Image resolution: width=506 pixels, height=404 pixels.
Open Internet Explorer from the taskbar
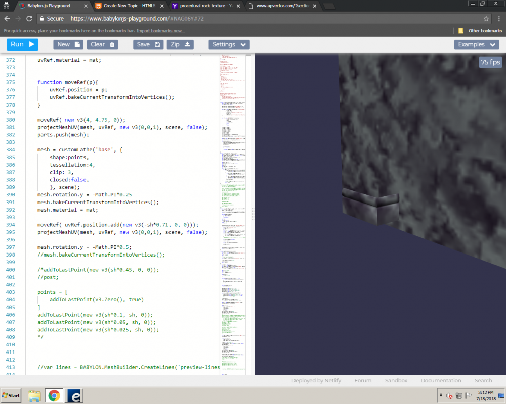point(74,395)
